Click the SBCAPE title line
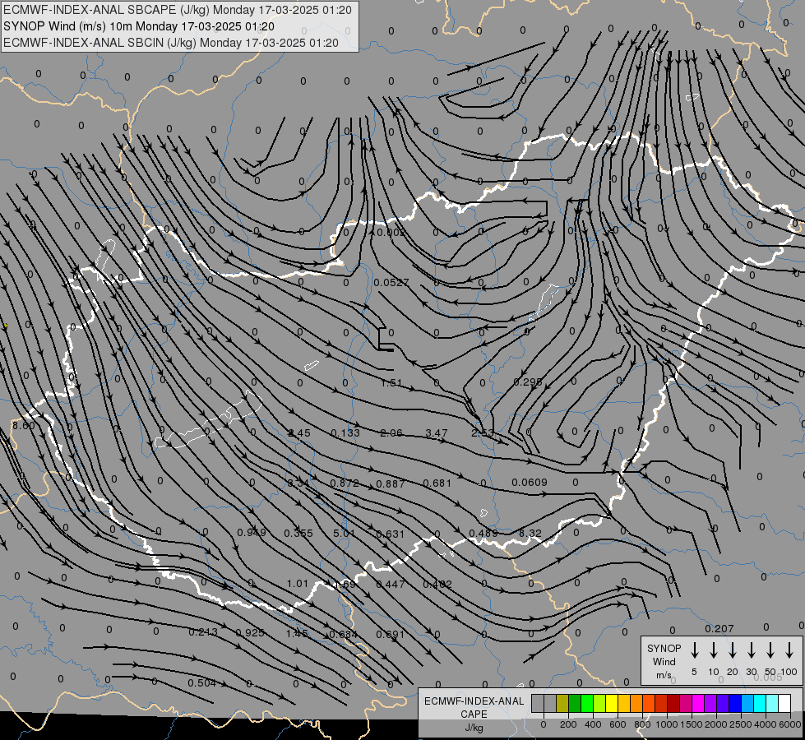The image size is (805, 740). point(177,10)
